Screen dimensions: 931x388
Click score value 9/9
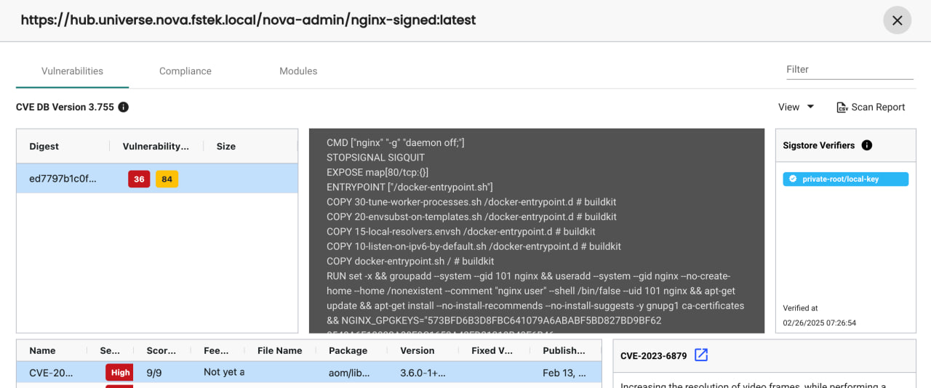(x=154, y=372)
